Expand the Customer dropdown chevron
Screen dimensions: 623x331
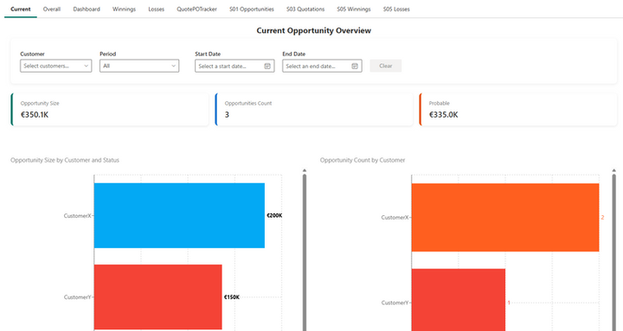click(x=86, y=66)
